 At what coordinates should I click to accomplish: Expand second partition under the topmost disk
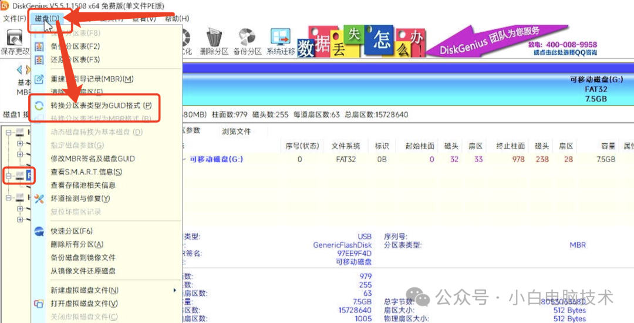pos(20,154)
